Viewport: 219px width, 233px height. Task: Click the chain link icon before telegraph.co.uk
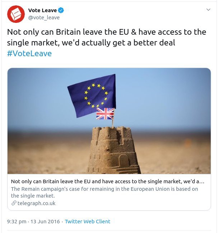(14, 203)
